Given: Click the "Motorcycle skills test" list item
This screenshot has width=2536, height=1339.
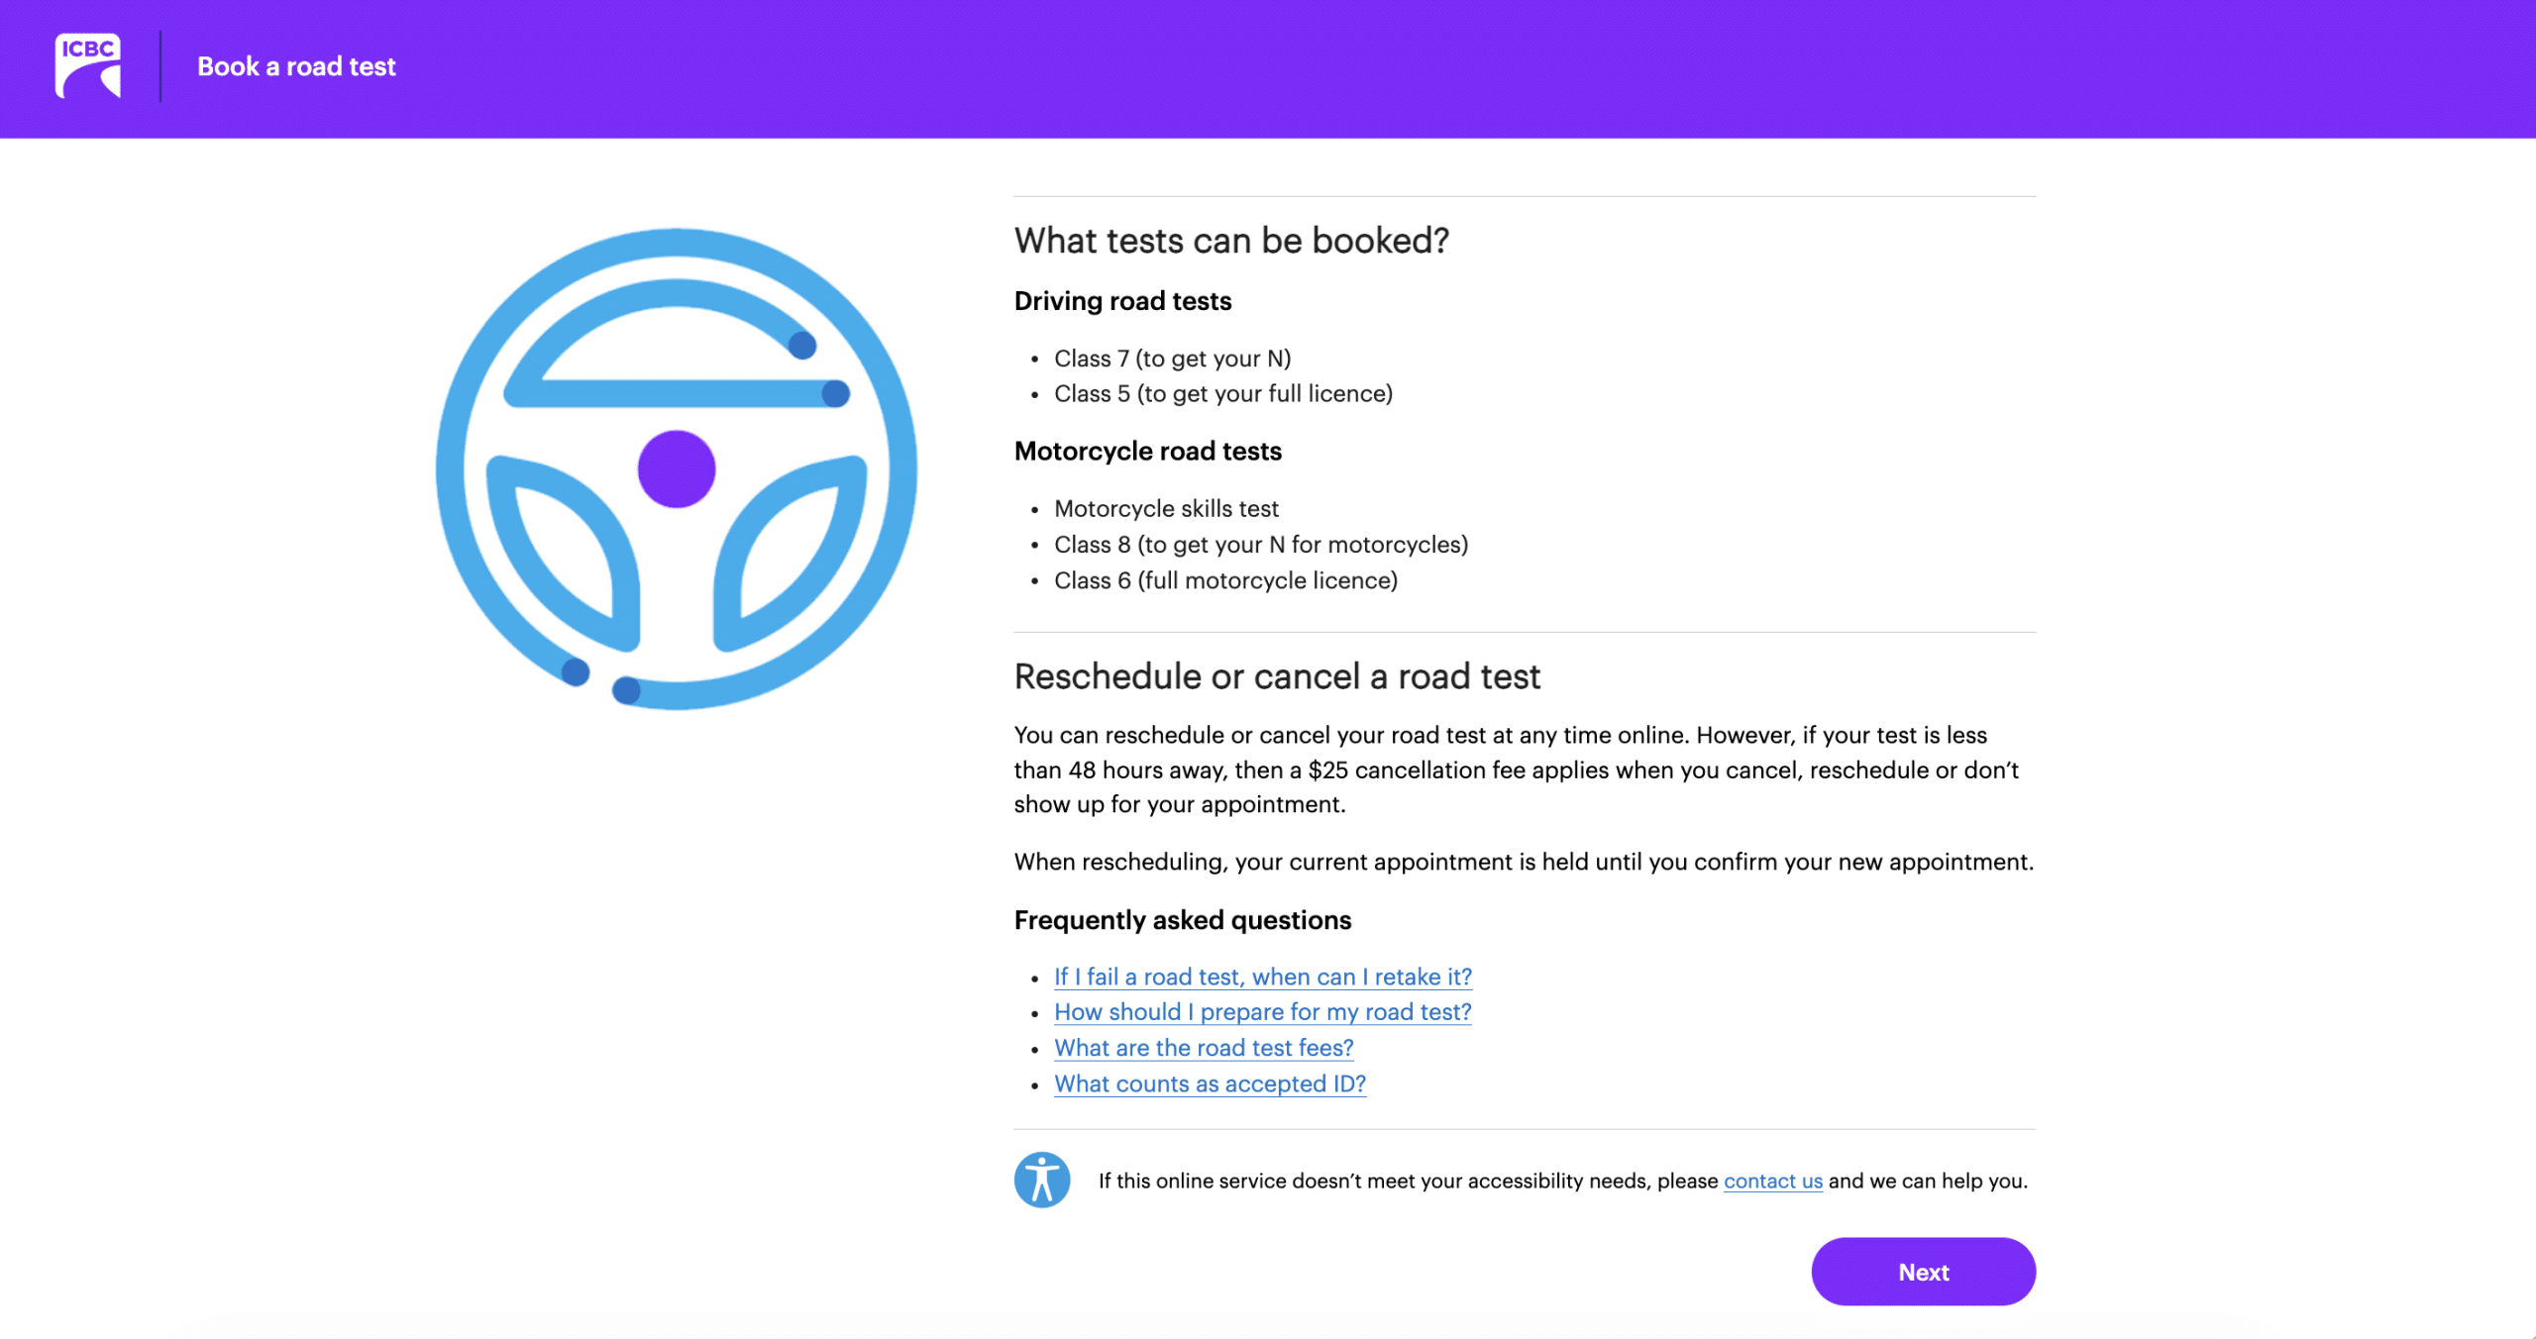Looking at the screenshot, I should pos(1166,509).
